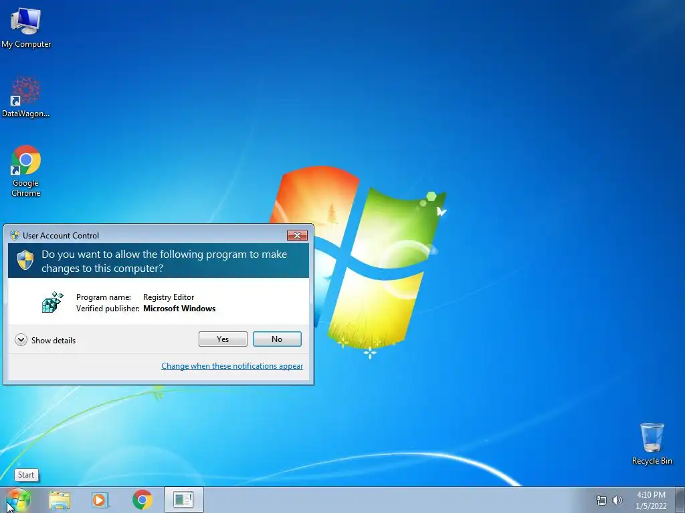Open the Windows Start orb
The image size is (685, 513).
tap(17, 500)
